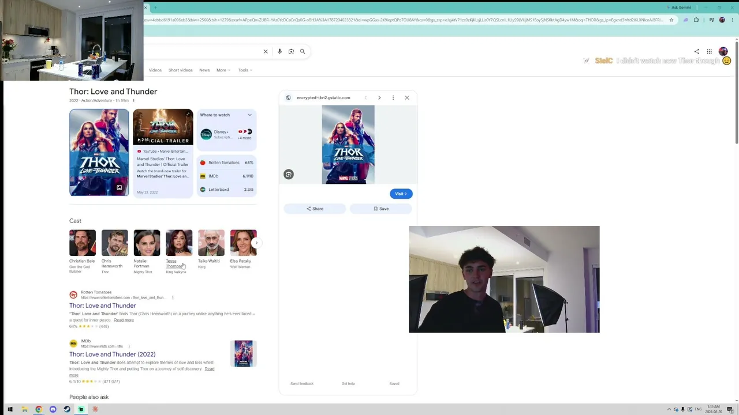The width and height of the screenshot is (739, 415).
Task: Click the large poster in the preview panel
Action: (348, 145)
